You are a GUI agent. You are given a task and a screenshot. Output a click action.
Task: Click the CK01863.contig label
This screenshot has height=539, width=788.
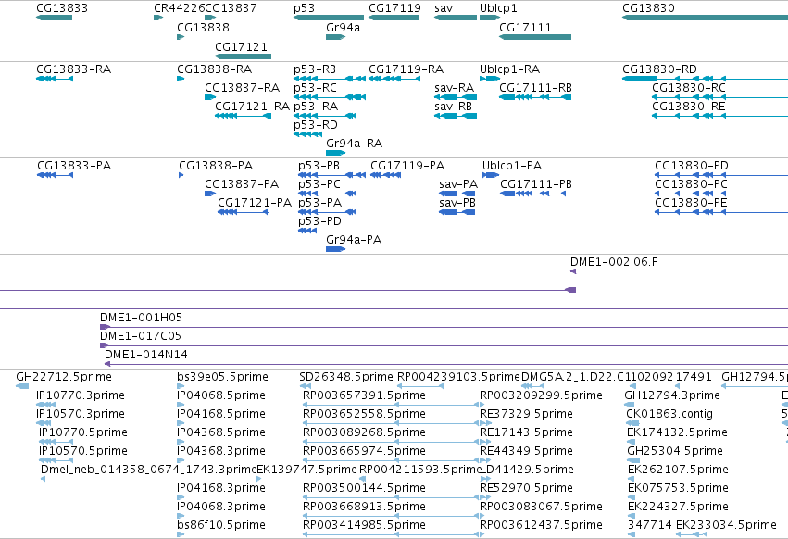[x=669, y=414]
